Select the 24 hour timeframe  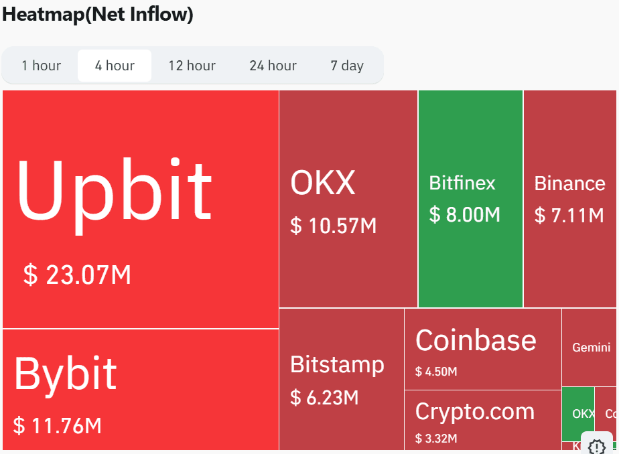273,65
